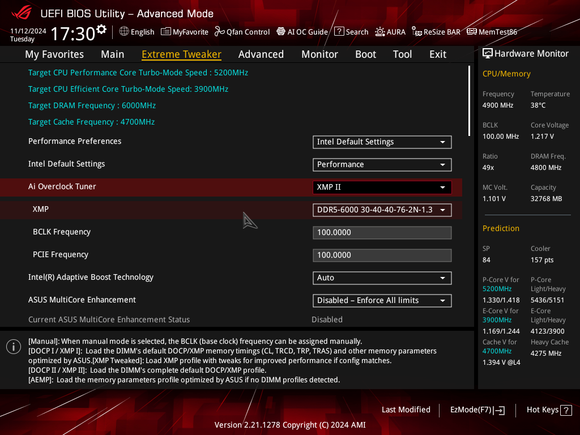Open Intel Default Settings Performance dropdown

tap(382, 165)
